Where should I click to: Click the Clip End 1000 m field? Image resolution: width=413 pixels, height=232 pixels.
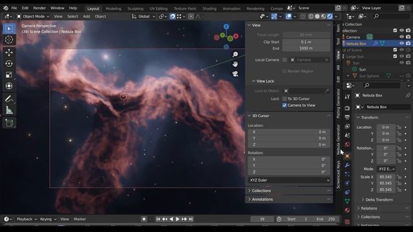click(x=306, y=48)
